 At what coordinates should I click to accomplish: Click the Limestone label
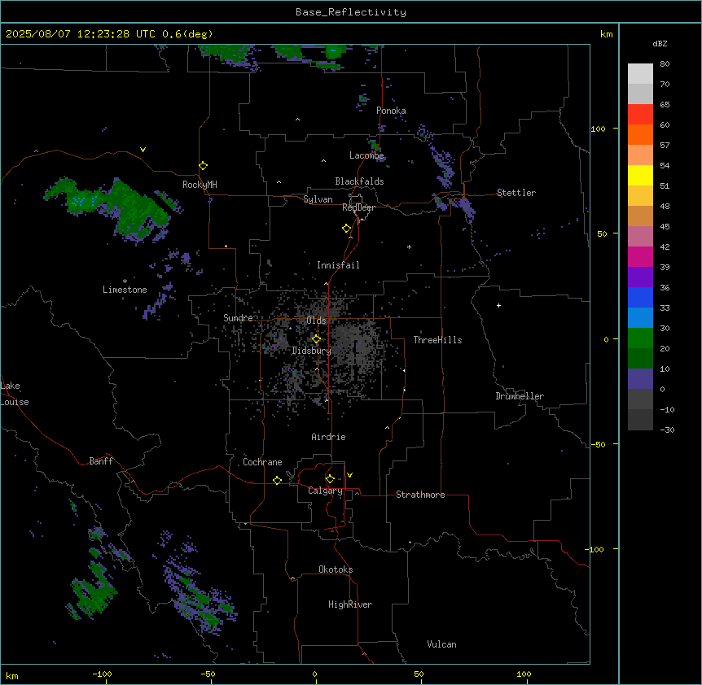[x=125, y=290]
